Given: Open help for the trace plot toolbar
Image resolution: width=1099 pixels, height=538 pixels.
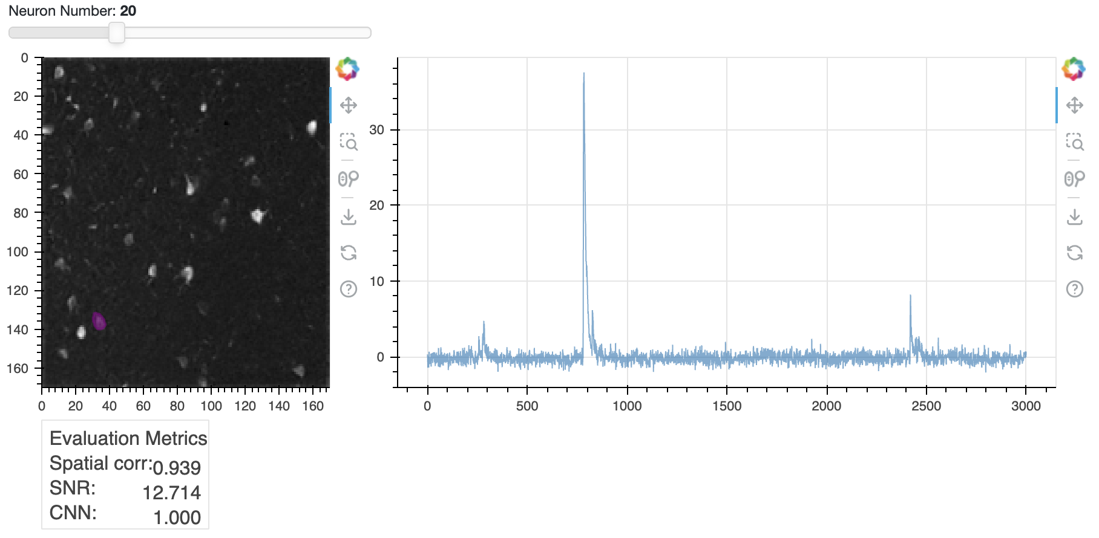Looking at the screenshot, I should (1075, 289).
